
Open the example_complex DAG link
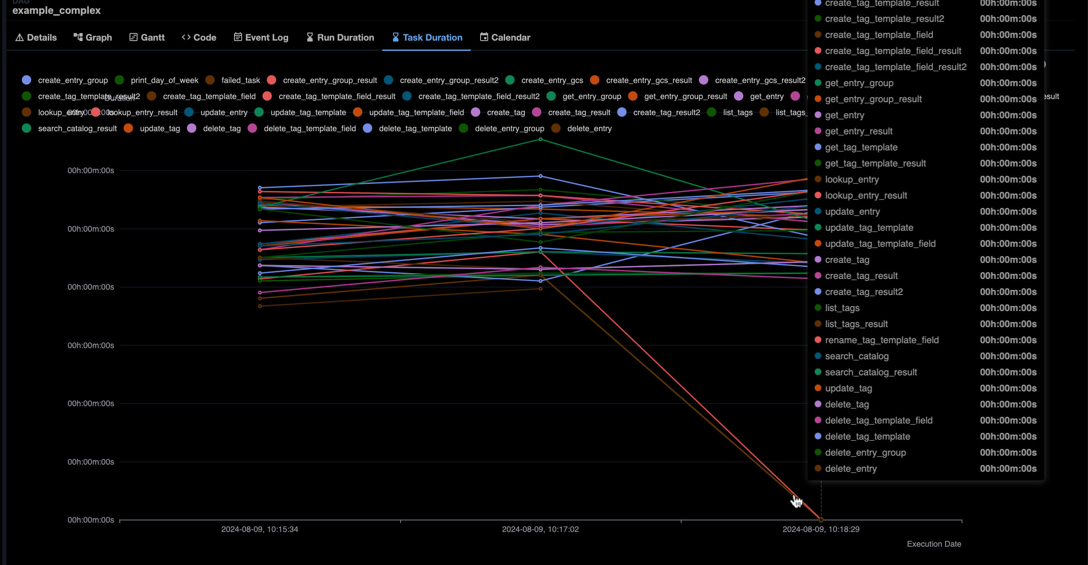point(56,10)
